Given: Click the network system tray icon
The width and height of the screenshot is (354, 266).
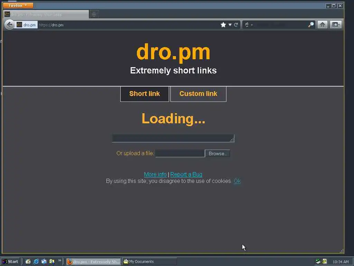Looking at the screenshot, I should pos(318,261).
